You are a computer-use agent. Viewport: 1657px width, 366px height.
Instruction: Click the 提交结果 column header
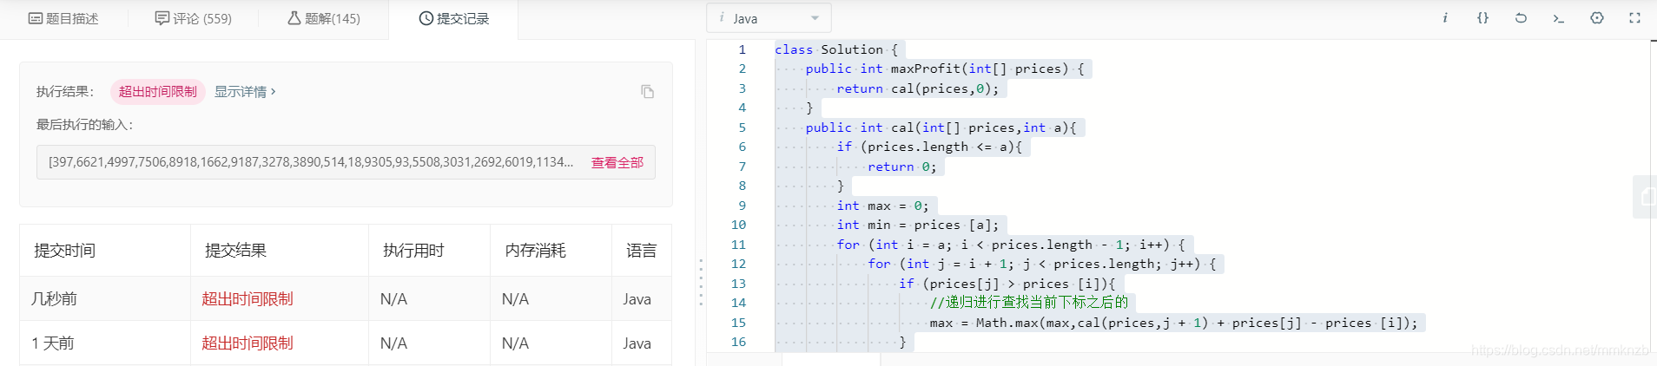click(x=235, y=251)
